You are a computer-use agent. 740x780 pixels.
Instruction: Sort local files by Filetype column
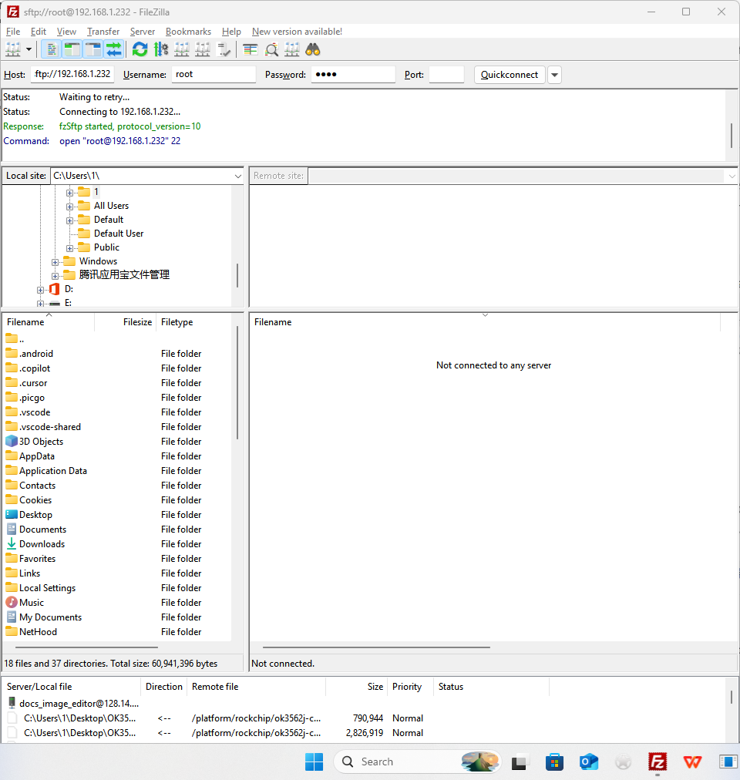(194, 322)
